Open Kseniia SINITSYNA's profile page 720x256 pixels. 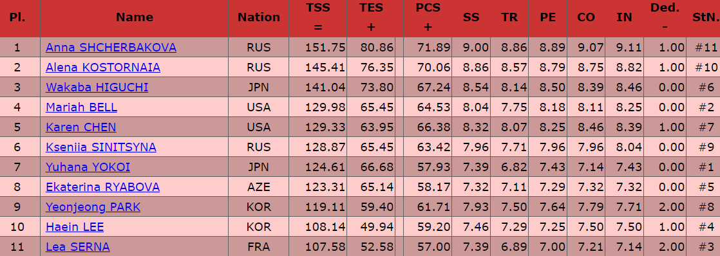tap(101, 147)
